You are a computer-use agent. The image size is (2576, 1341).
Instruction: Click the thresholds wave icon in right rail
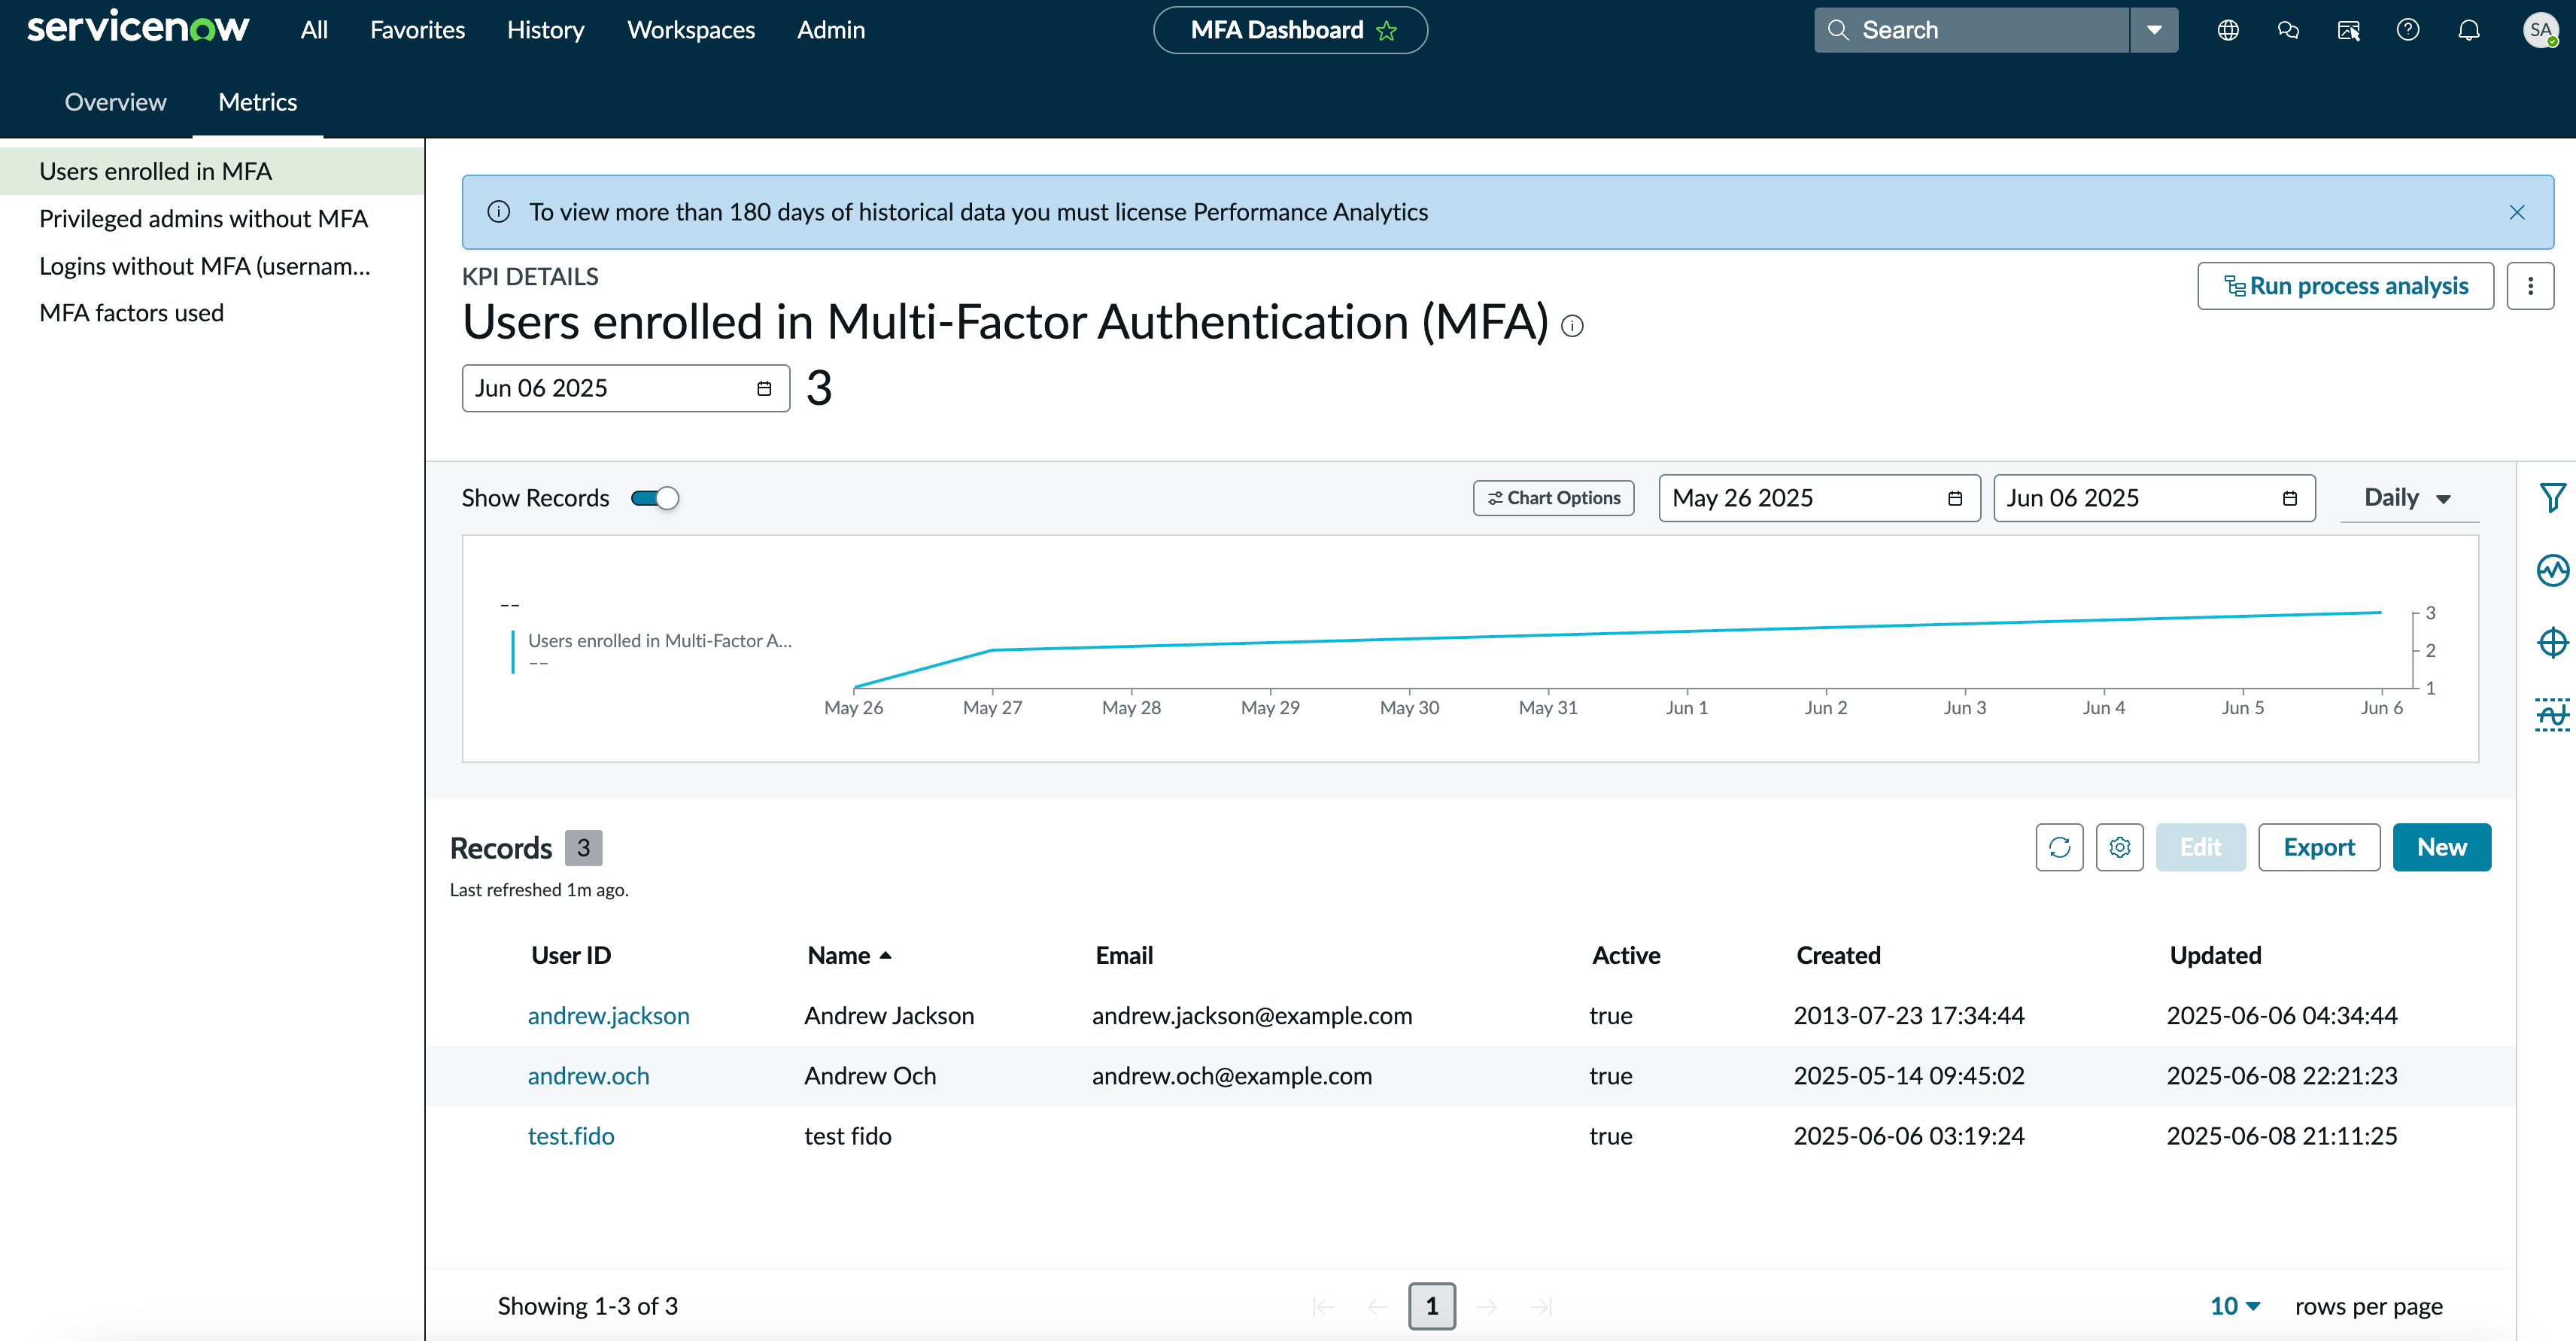pos(2552,714)
